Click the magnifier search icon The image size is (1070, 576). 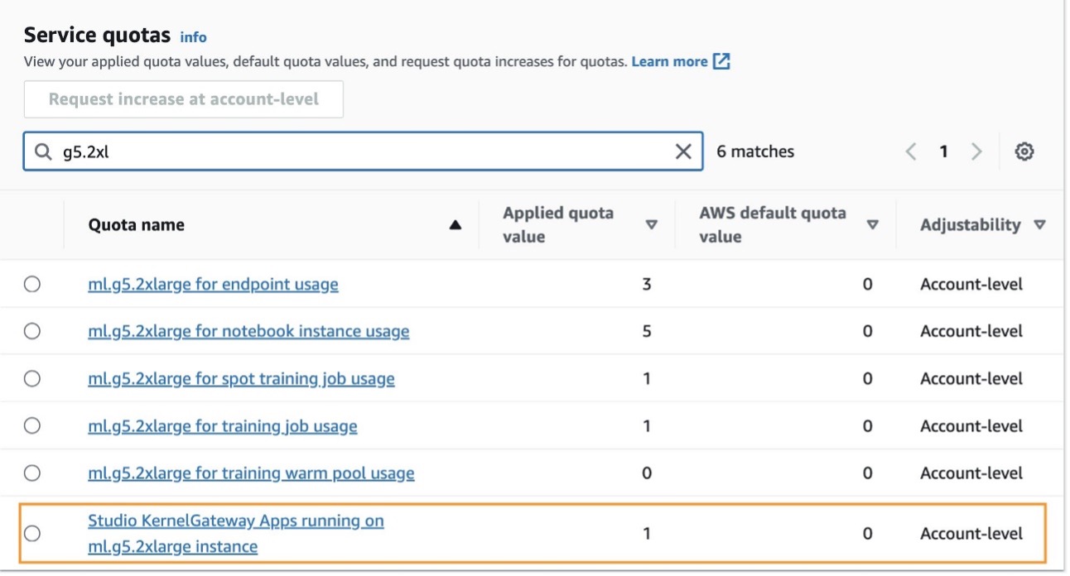[x=42, y=151]
